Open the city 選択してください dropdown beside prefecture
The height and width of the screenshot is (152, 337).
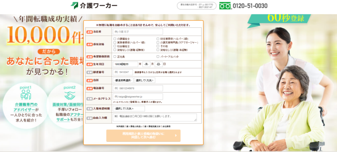pos(144,80)
